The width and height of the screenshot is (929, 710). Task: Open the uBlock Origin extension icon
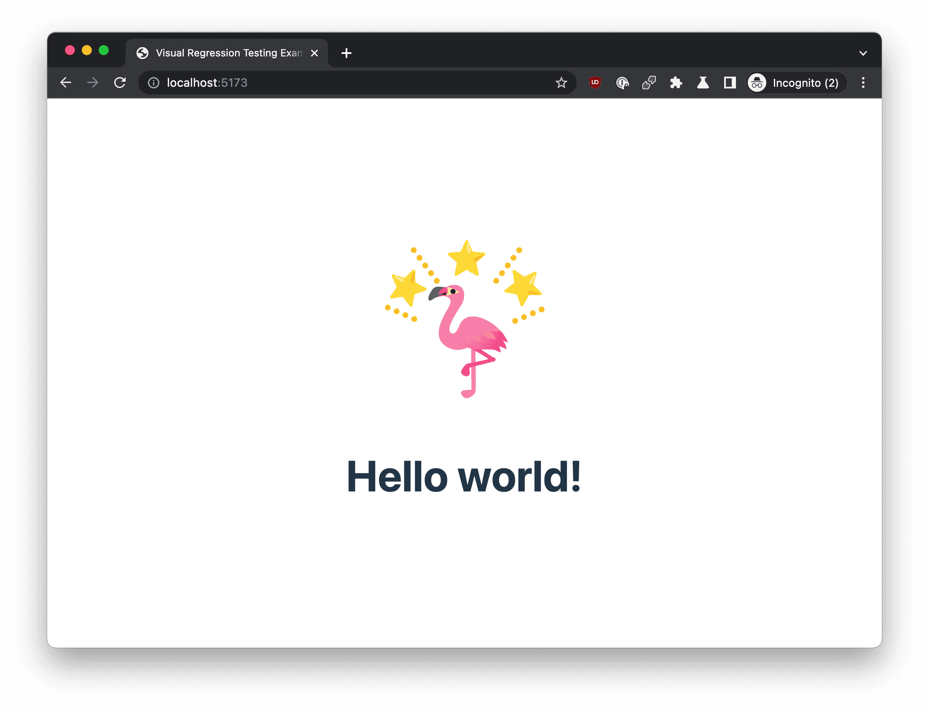tap(595, 83)
